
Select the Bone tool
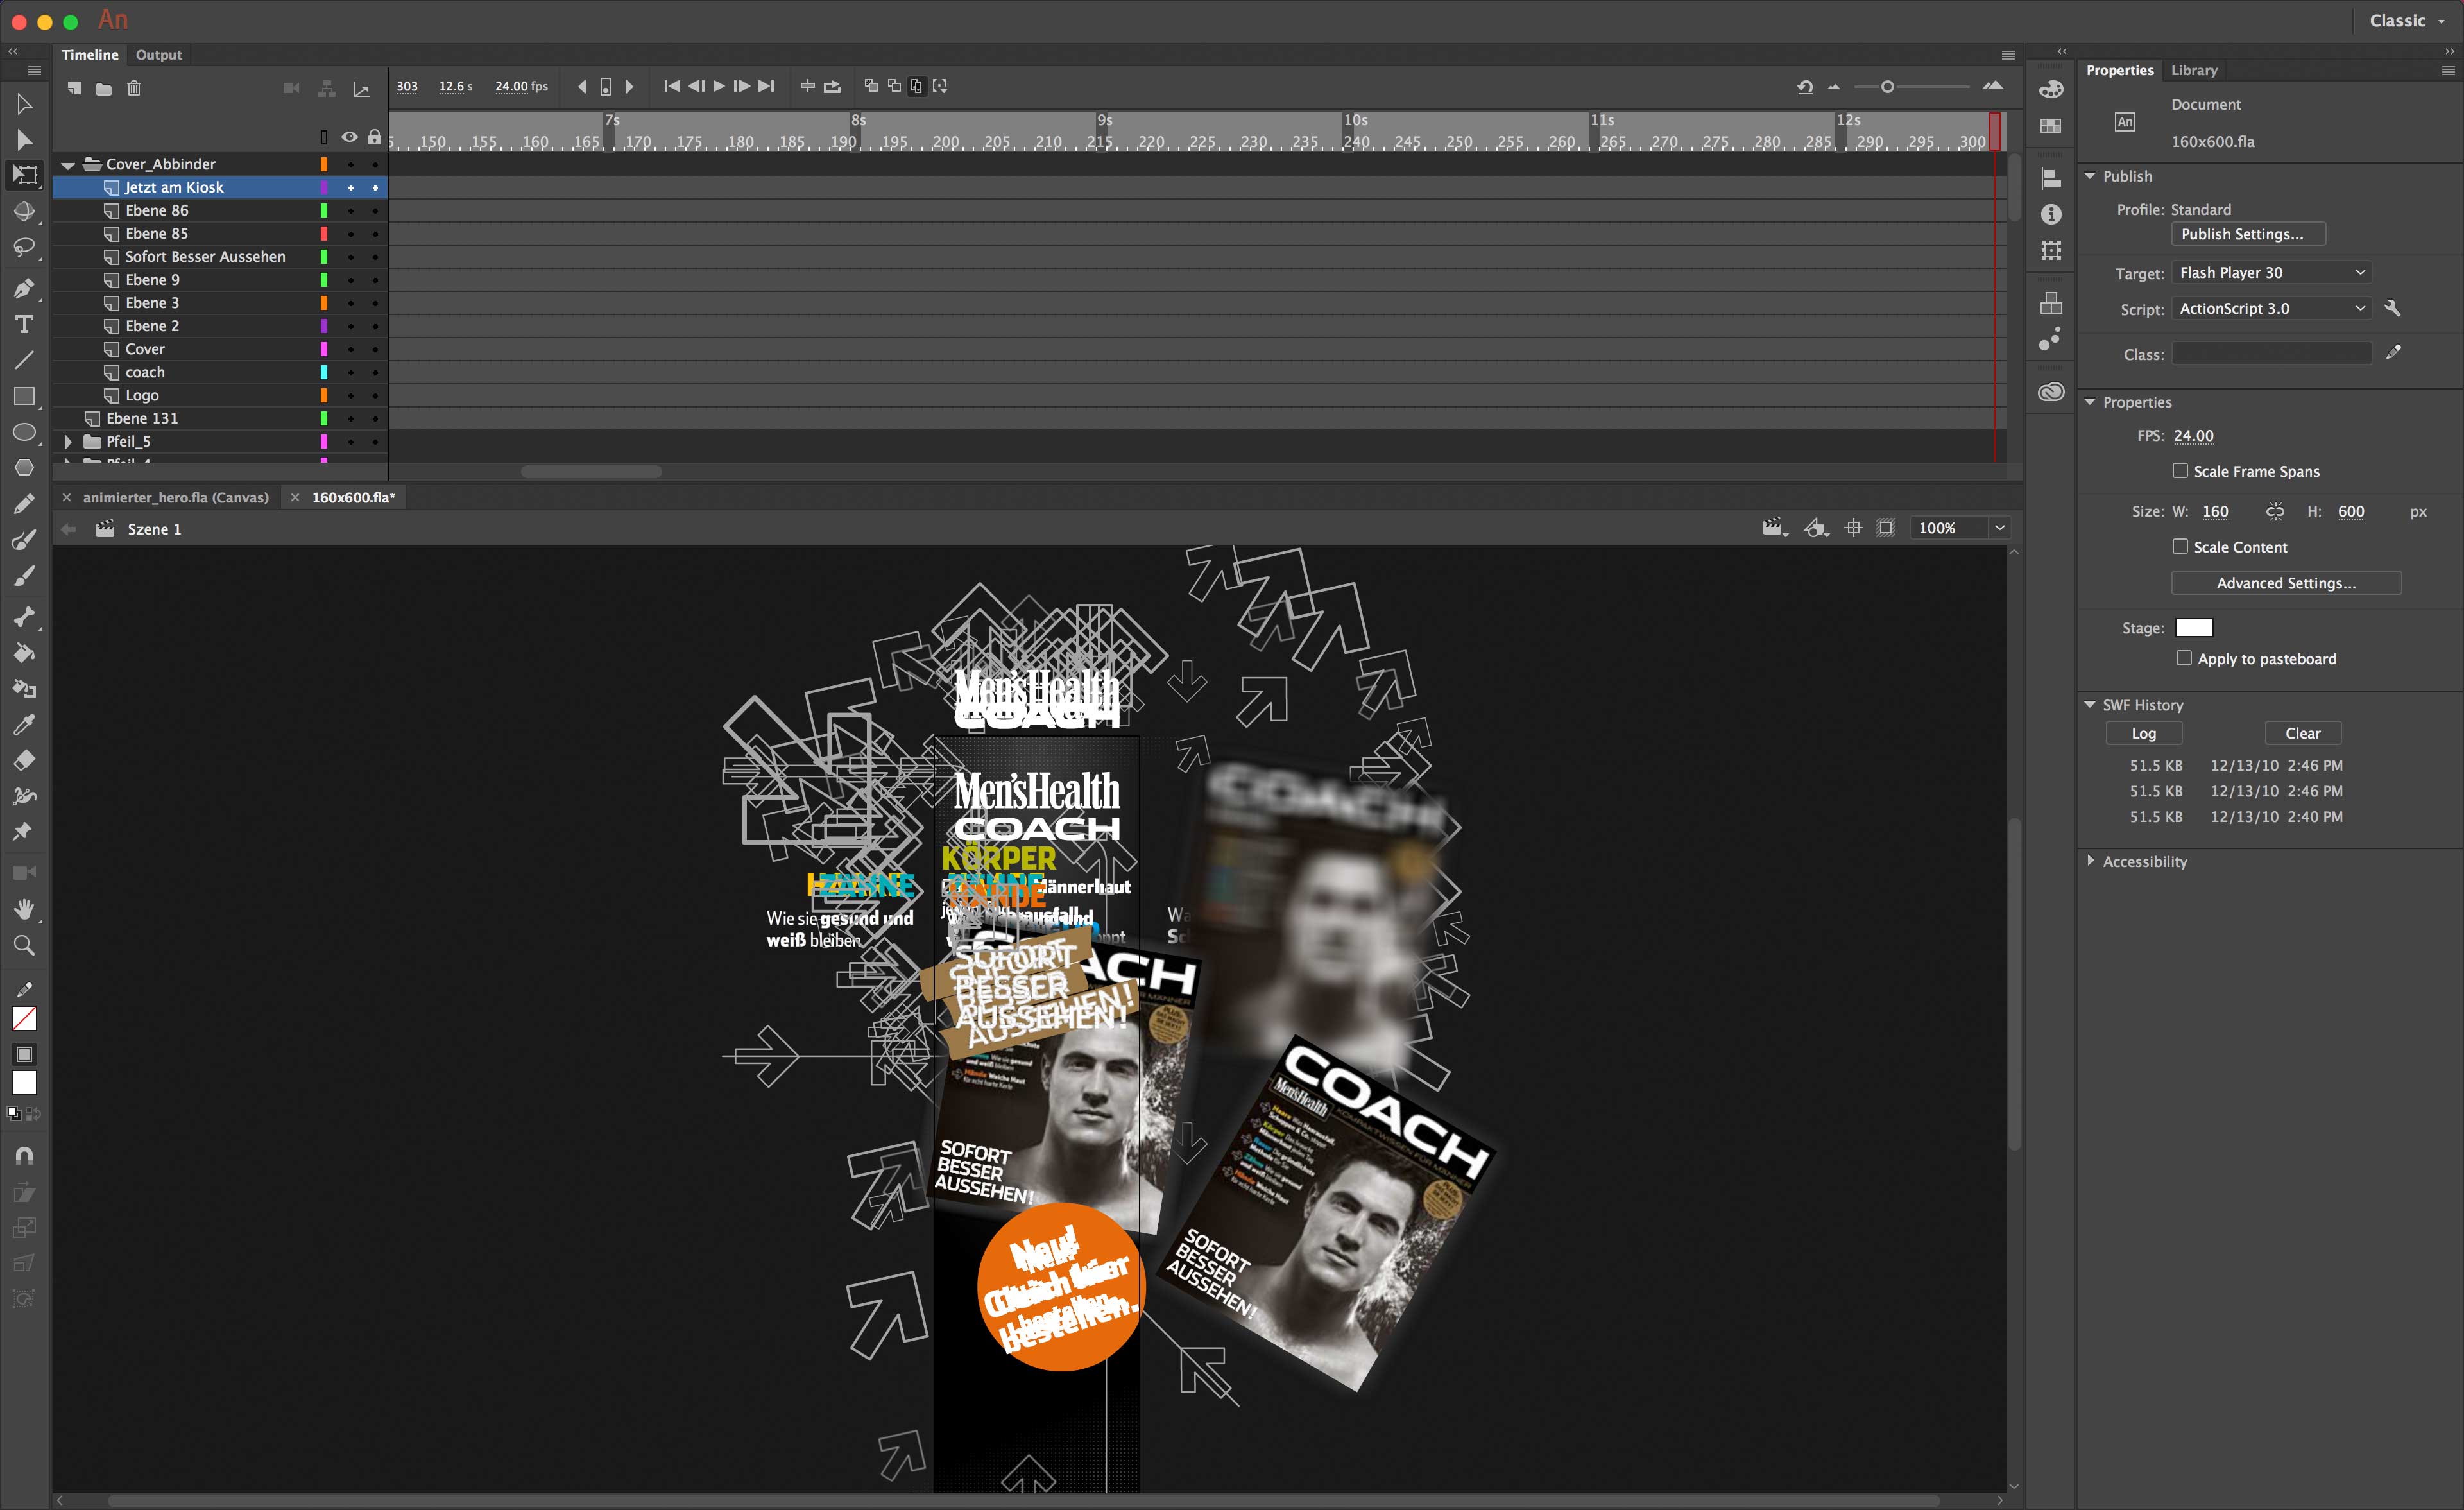tap(25, 617)
